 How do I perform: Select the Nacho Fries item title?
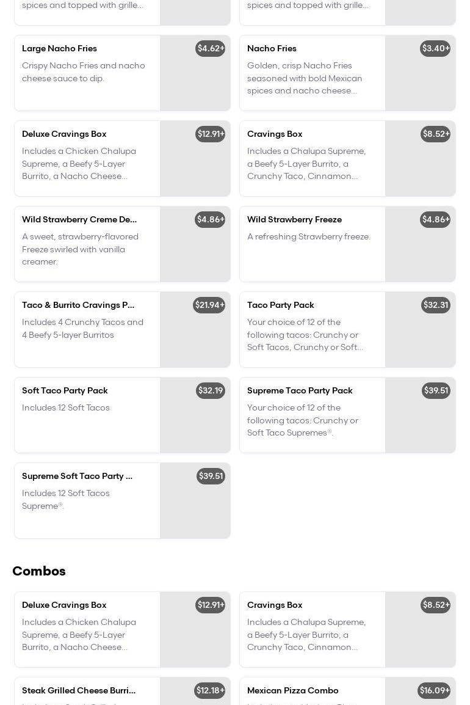click(x=272, y=48)
